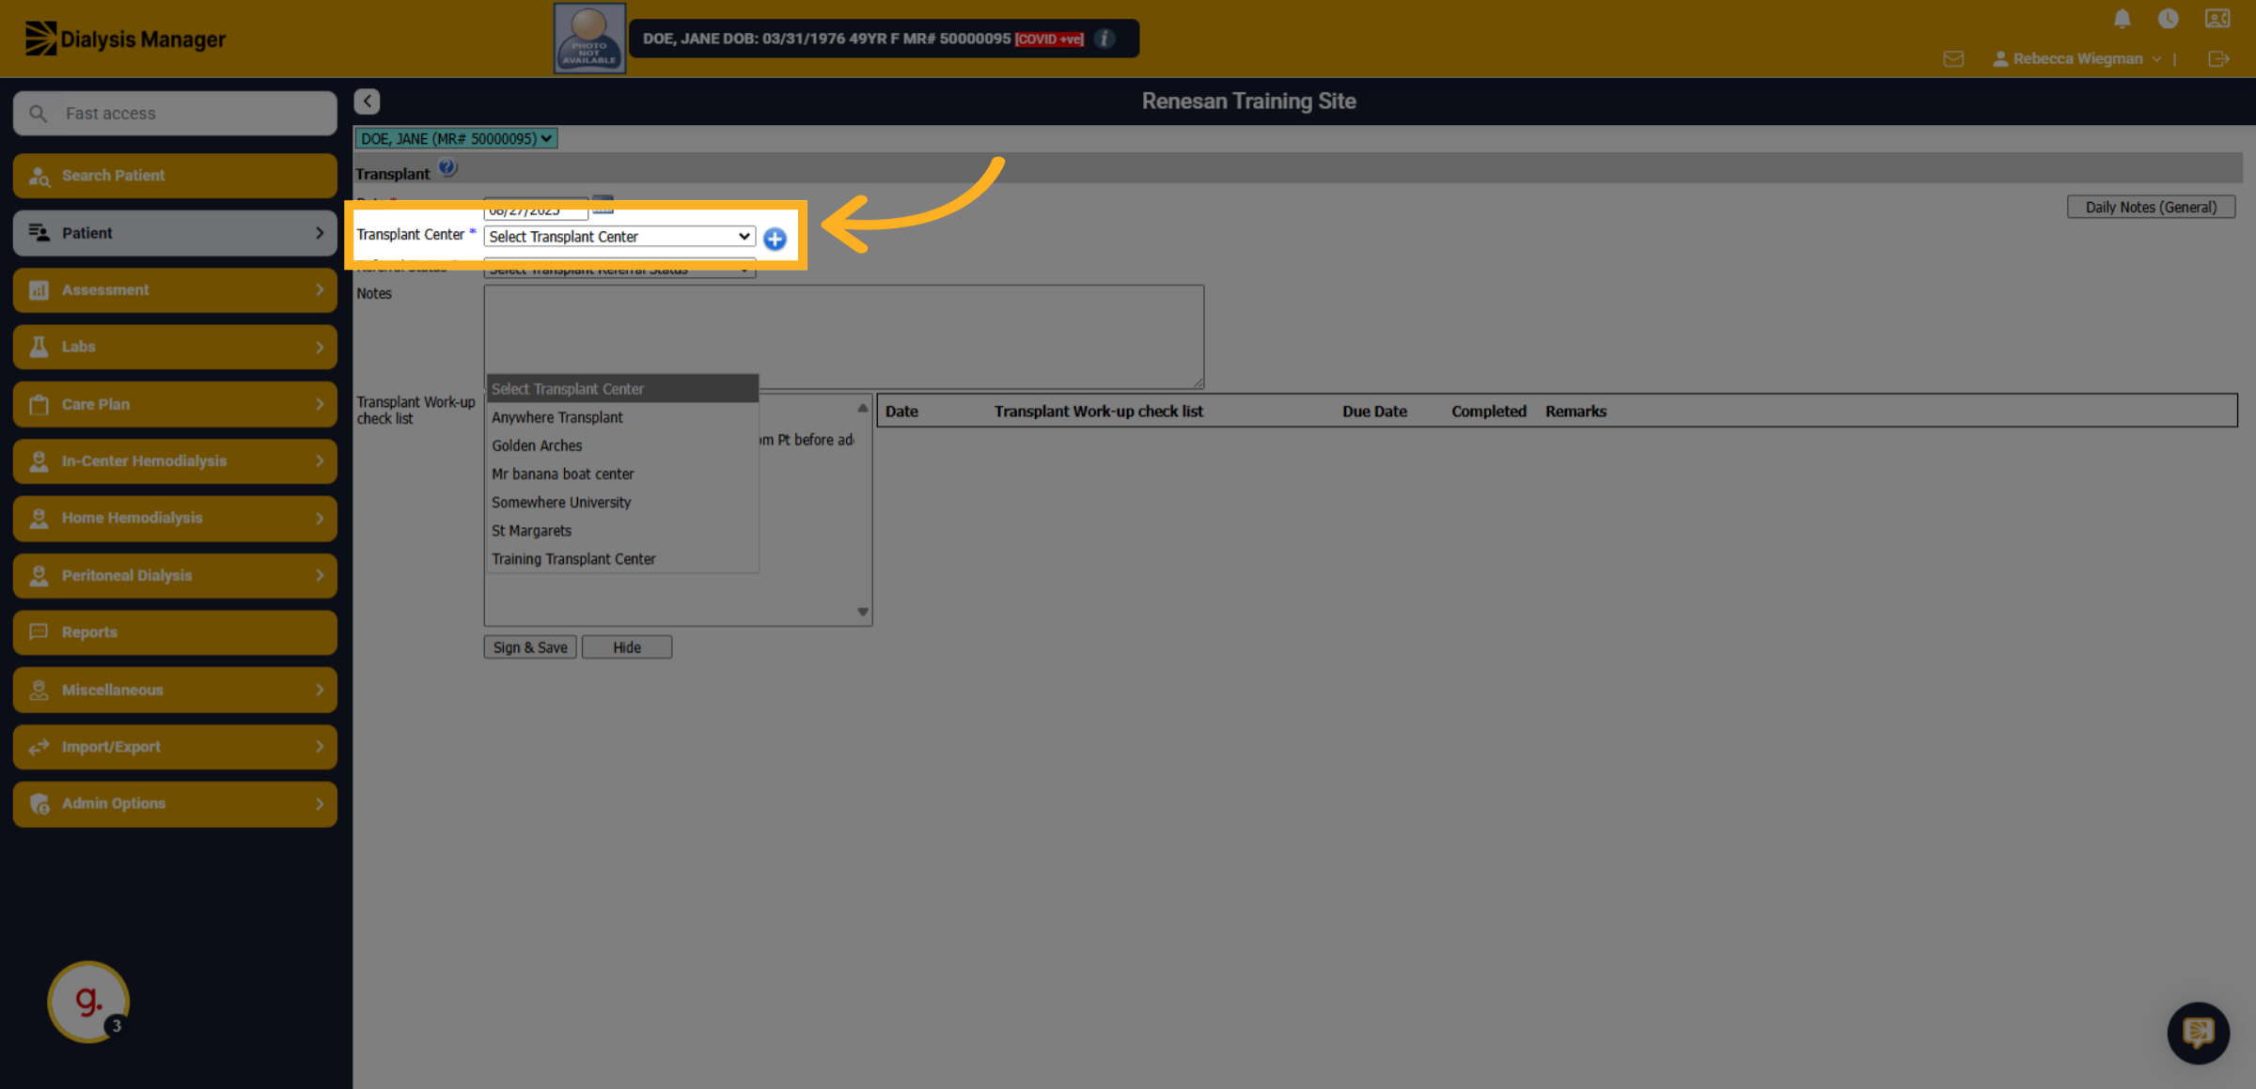Open the mail envelope icon
The image size is (2256, 1089).
(x=1953, y=59)
